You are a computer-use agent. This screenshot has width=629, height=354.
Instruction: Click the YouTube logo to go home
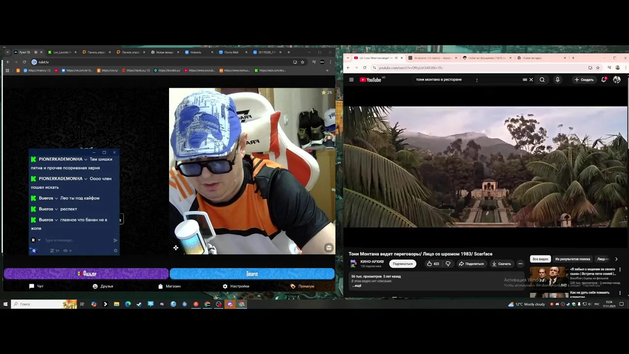pyautogui.click(x=371, y=80)
